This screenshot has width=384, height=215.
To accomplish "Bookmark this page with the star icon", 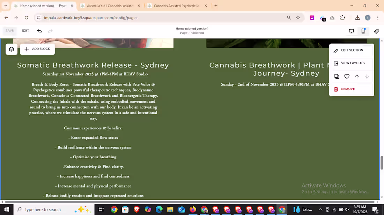I will click(298, 18).
